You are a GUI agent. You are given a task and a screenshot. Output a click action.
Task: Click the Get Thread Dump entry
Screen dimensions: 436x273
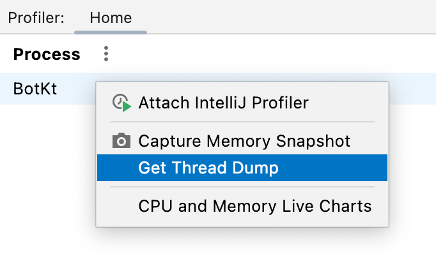(208, 168)
